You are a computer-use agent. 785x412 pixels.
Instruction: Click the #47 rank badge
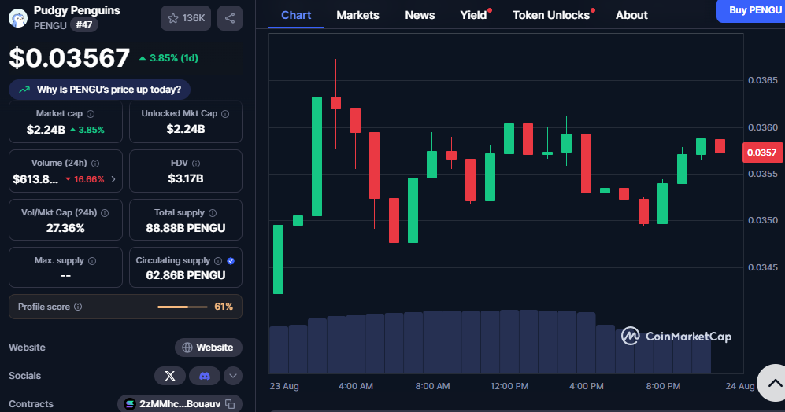click(84, 24)
